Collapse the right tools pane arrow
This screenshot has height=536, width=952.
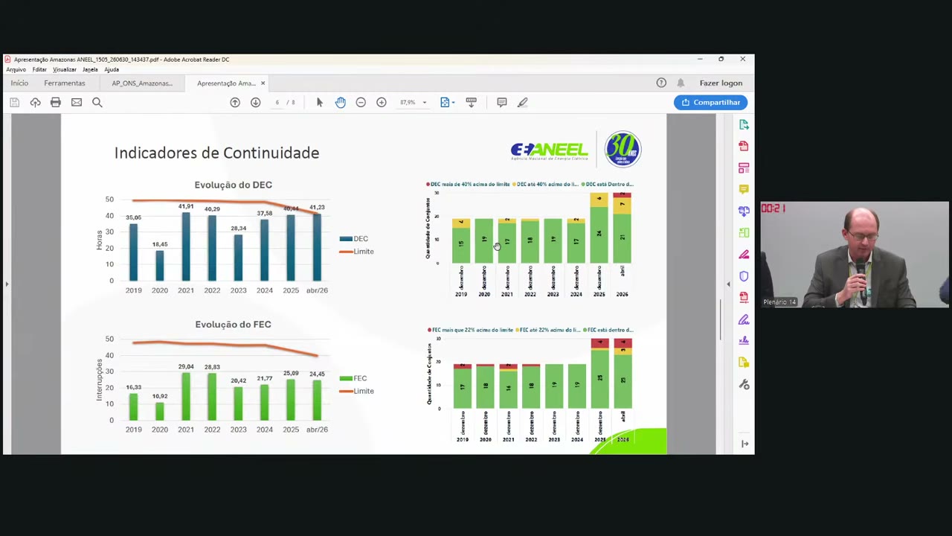point(728,284)
